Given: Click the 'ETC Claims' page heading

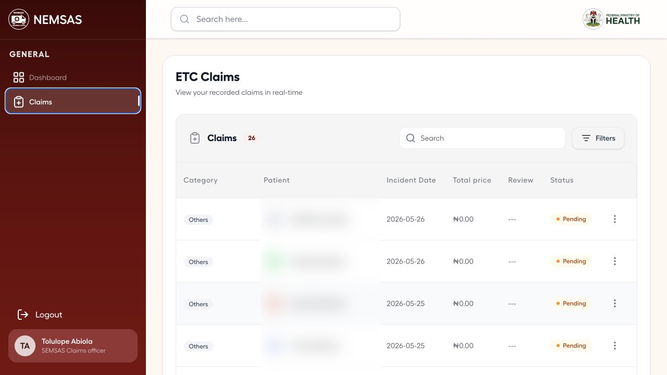Looking at the screenshot, I should [x=208, y=77].
